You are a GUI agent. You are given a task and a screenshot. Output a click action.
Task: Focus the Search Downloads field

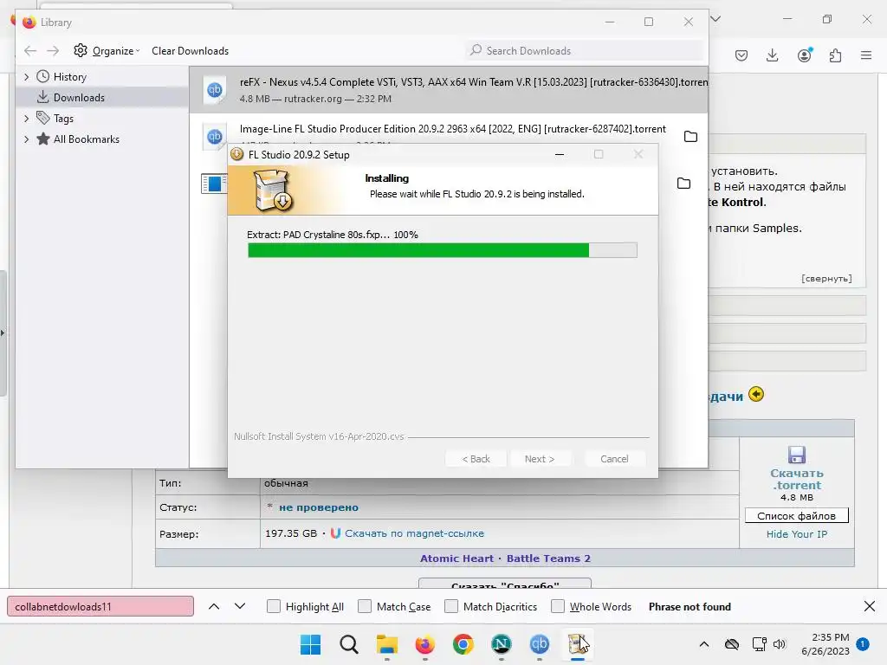point(585,51)
